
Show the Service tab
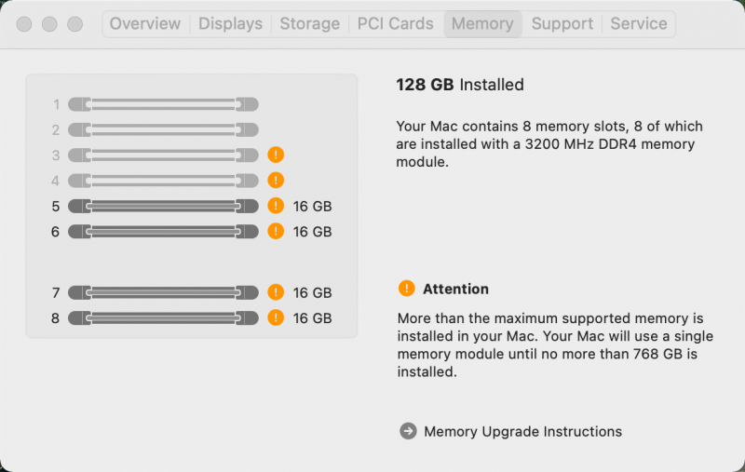(638, 24)
